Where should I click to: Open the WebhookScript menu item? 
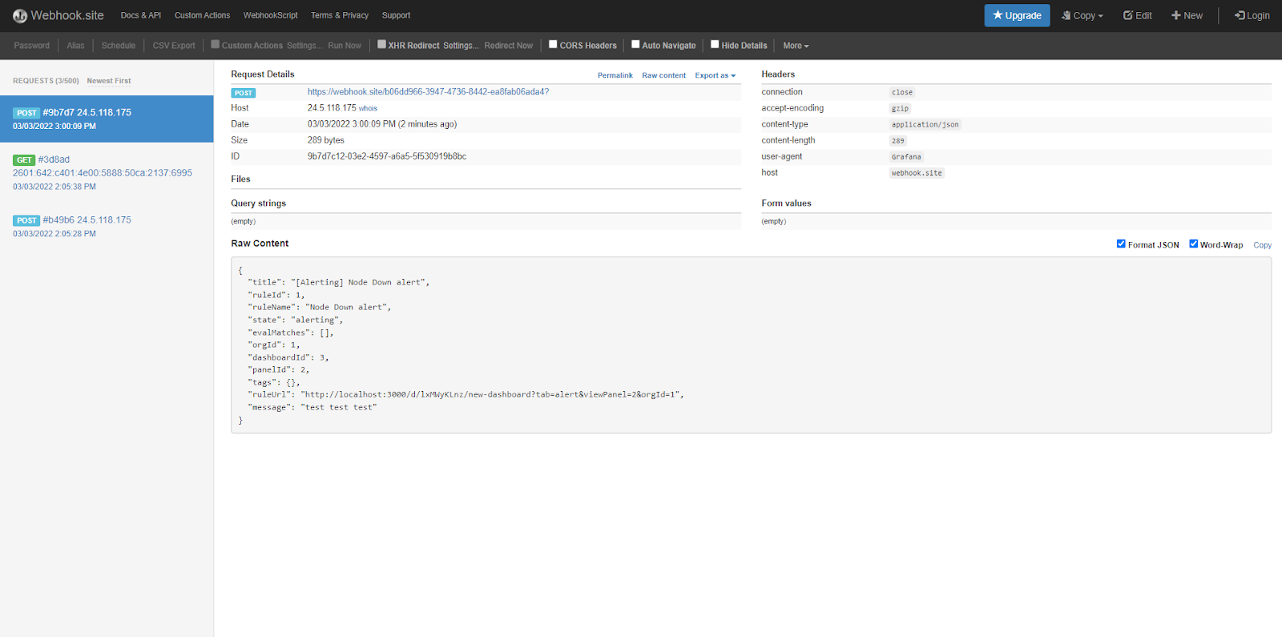271,15
